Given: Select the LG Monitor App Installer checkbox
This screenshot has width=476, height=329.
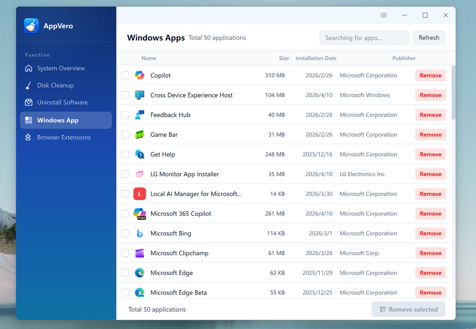Looking at the screenshot, I should pyautogui.click(x=126, y=174).
